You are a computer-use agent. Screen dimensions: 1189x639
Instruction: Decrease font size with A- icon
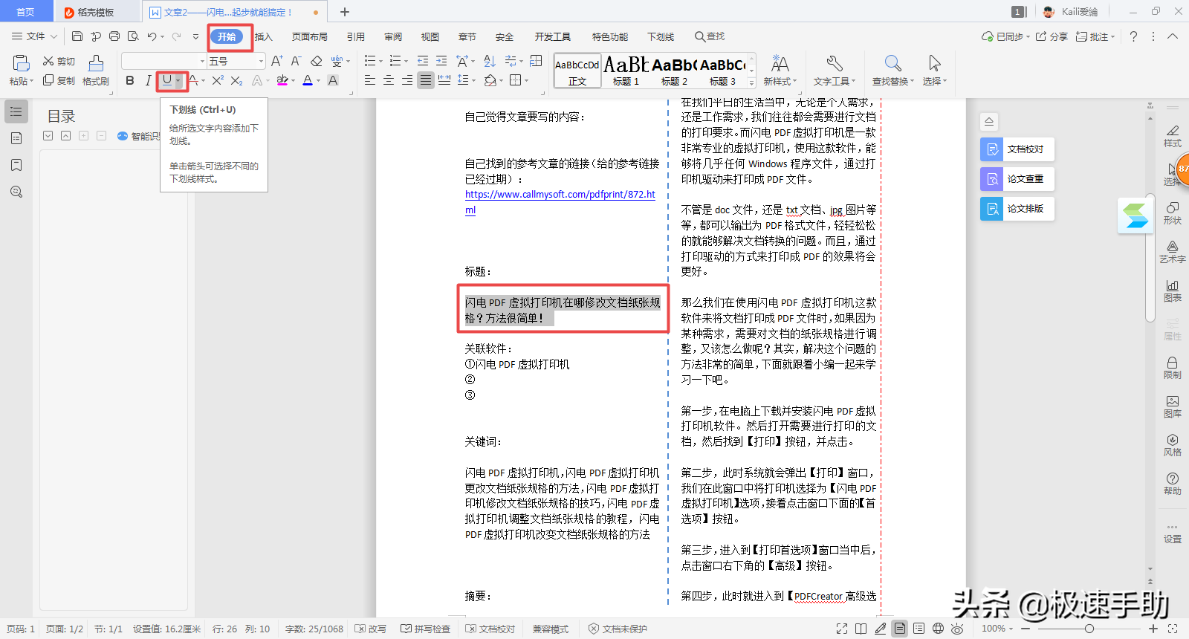296,61
